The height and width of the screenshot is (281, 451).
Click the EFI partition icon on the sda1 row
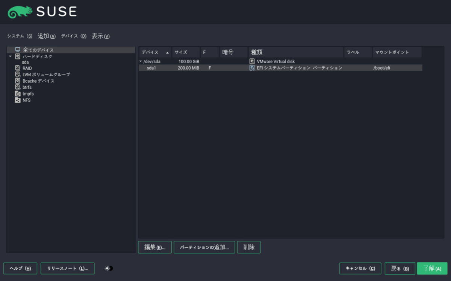pos(252,68)
